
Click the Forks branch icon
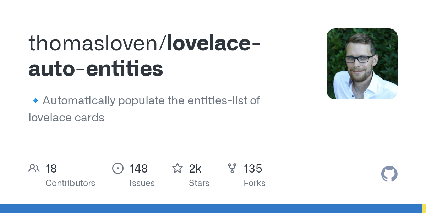point(232,168)
